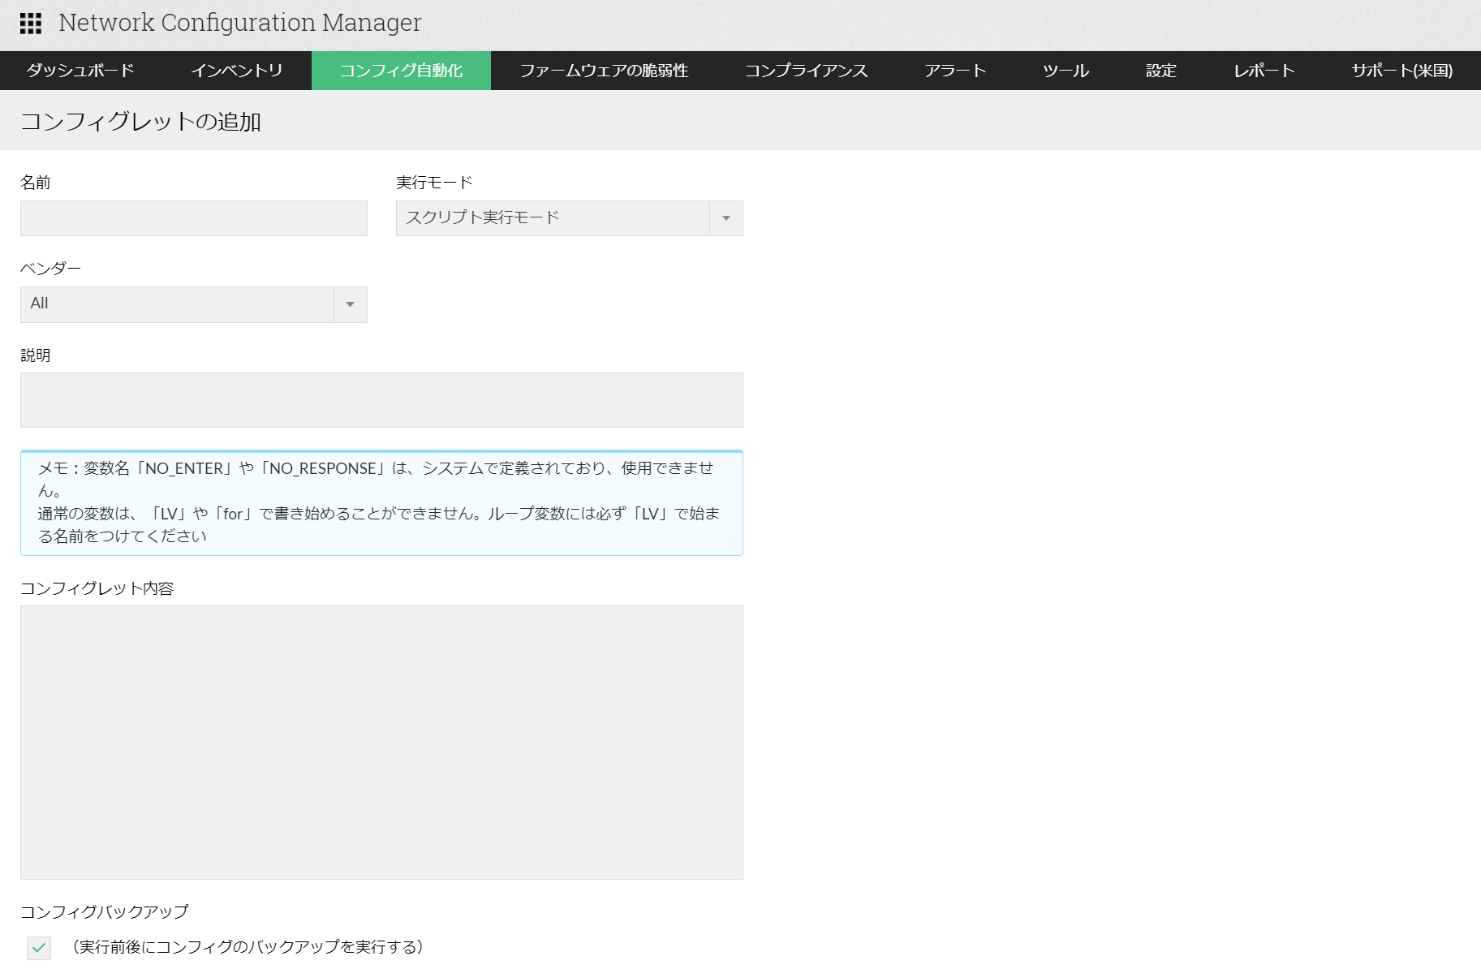The image size is (1481, 969).
Task: Open the apps grid launcher icon
Action: click(x=31, y=24)
